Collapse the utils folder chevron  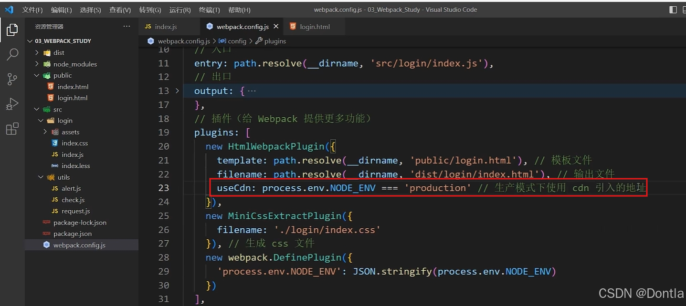coord(41,177)
